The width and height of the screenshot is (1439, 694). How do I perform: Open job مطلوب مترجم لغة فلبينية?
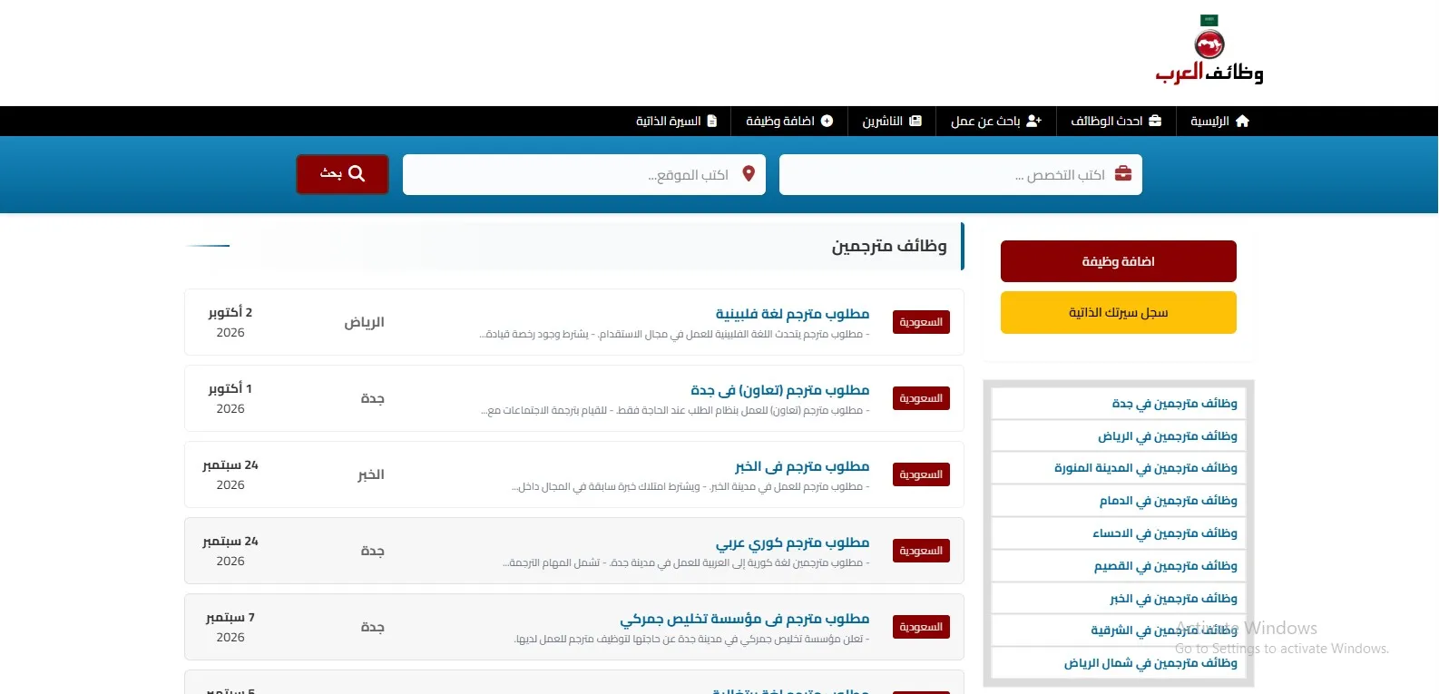pyautogui.click(x=792, y=314)
